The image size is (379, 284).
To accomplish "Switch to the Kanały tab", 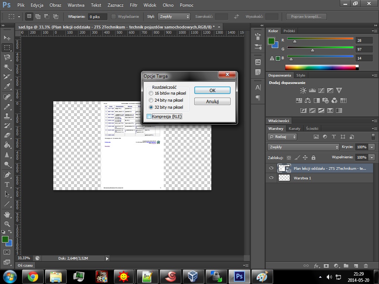I will coord(294,128).
